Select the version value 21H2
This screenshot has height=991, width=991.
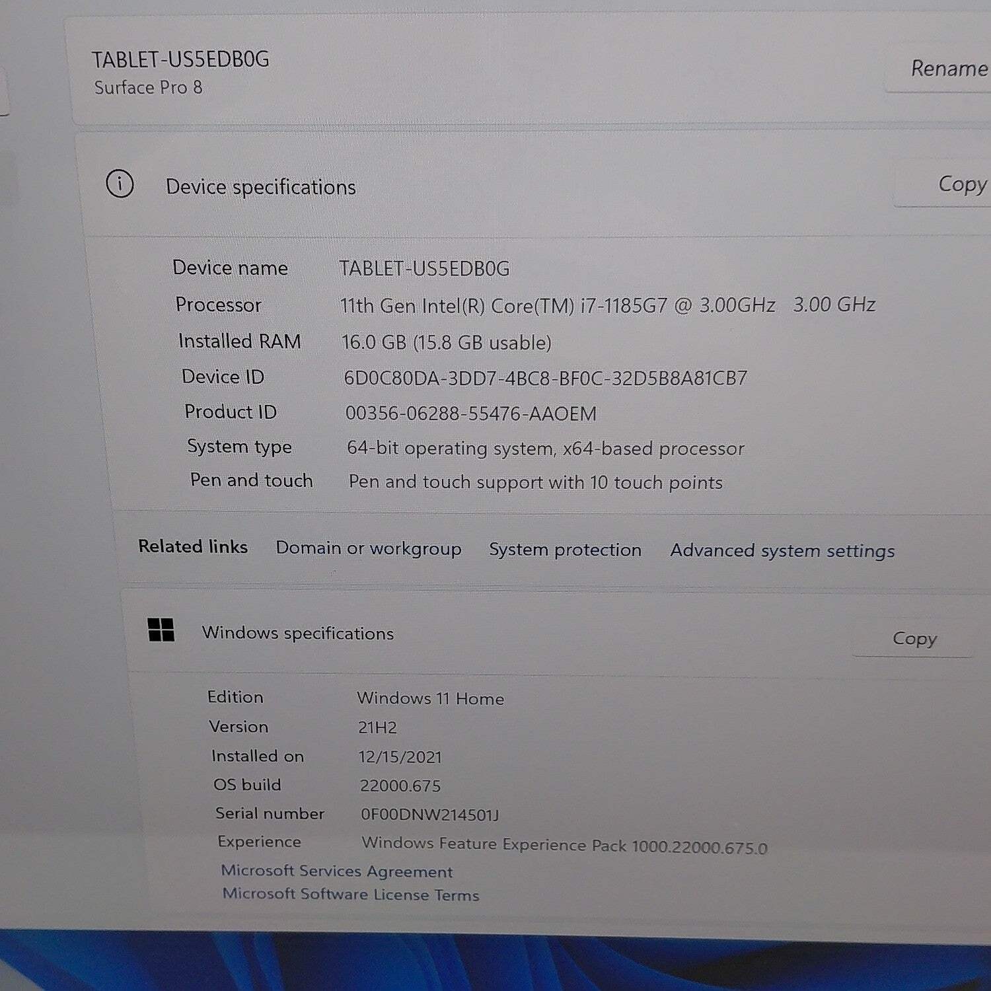click(377, 728)
